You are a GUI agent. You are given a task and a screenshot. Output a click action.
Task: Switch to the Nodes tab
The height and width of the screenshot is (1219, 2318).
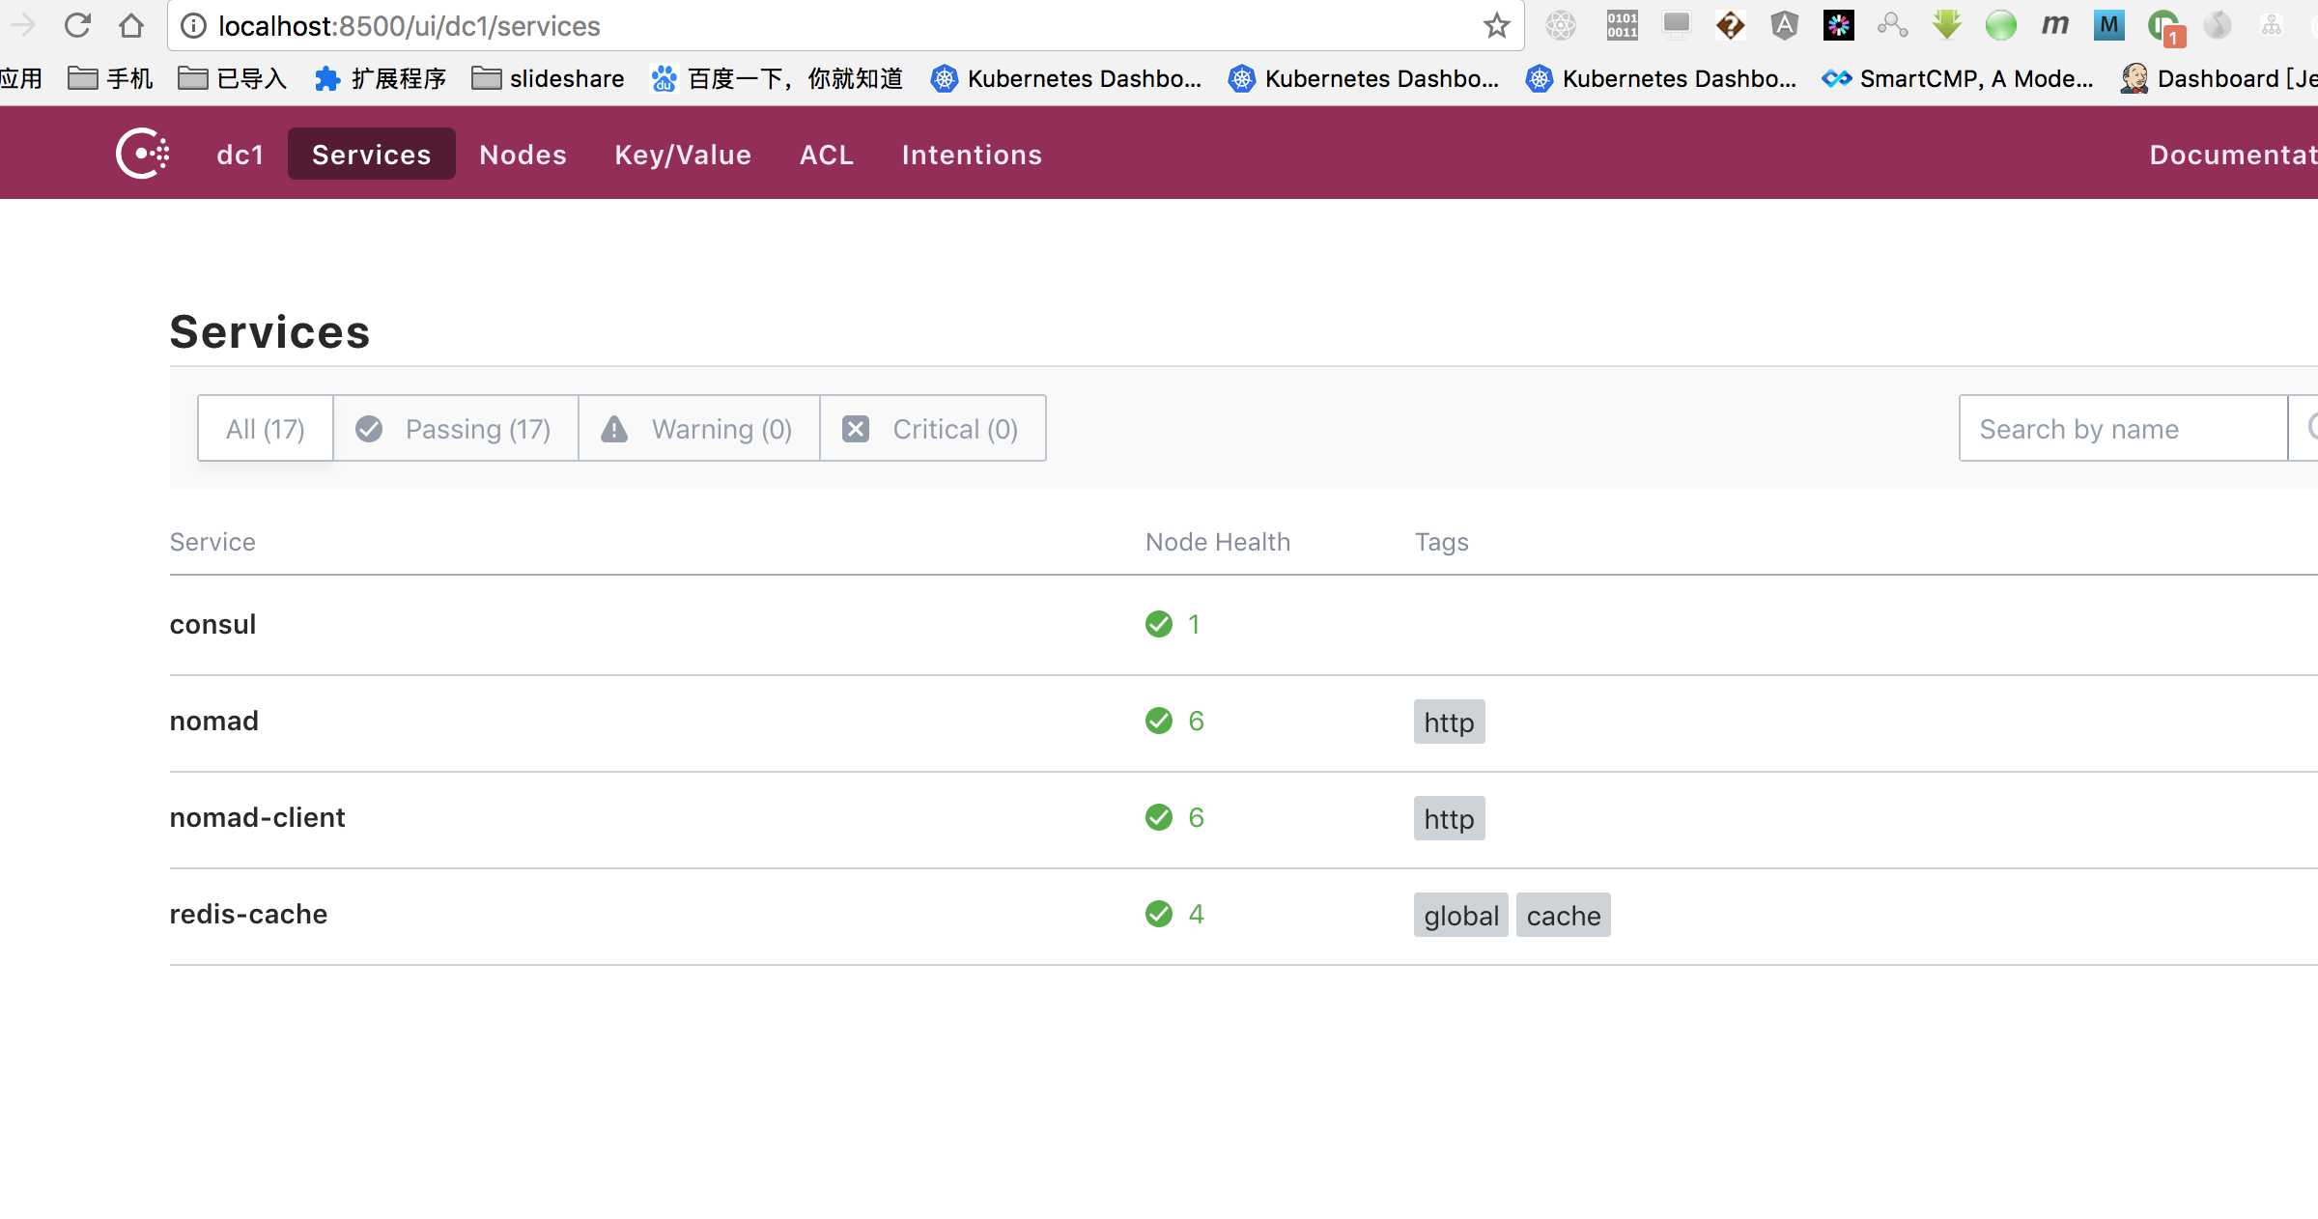click(523, 155)
